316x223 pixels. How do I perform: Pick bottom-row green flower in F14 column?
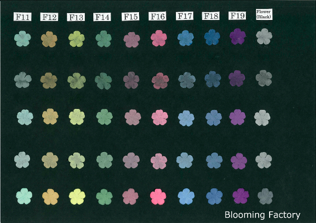pyautogui.click(x=104, y=197)
